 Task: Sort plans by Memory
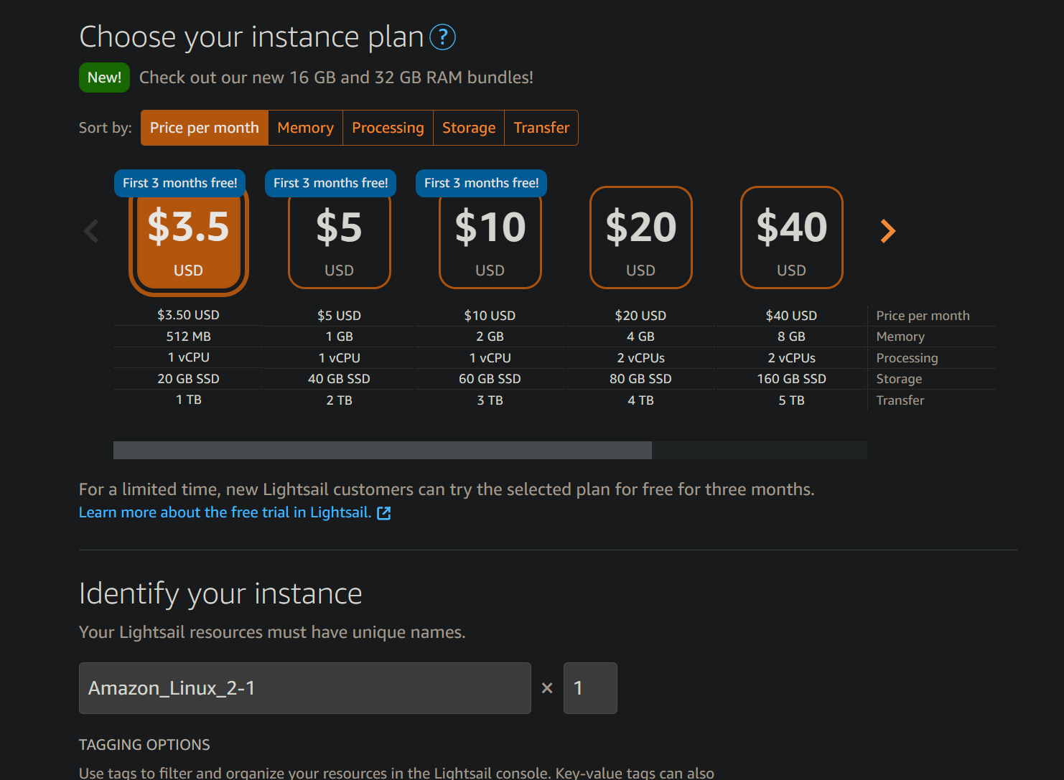pyautogui.click(x=305, y=127)
